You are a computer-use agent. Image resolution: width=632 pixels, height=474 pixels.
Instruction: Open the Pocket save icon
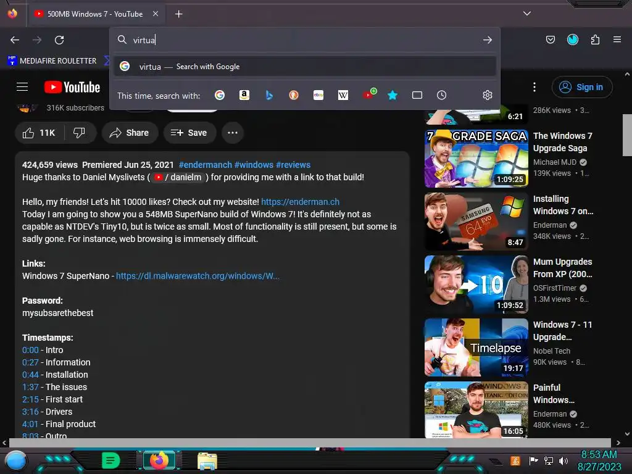550,39
